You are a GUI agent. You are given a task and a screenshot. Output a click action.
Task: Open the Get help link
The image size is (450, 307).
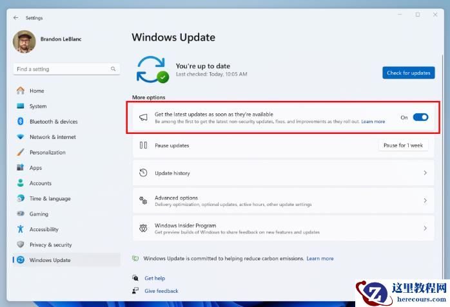tap(155, 278)
